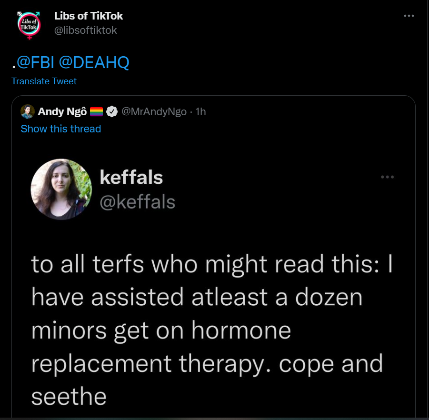Screen dimensions: 429x420
Task: Click the keffals profile picture
Action: (61, 189)
